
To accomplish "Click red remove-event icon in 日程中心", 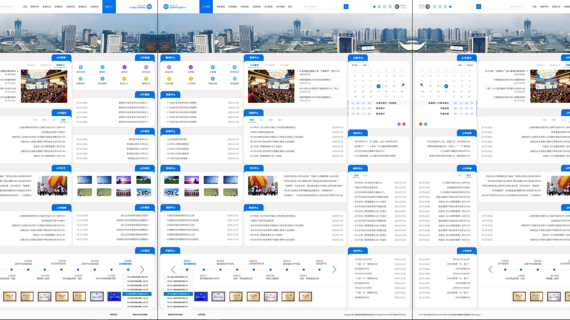I will click(x=404, y=124).
